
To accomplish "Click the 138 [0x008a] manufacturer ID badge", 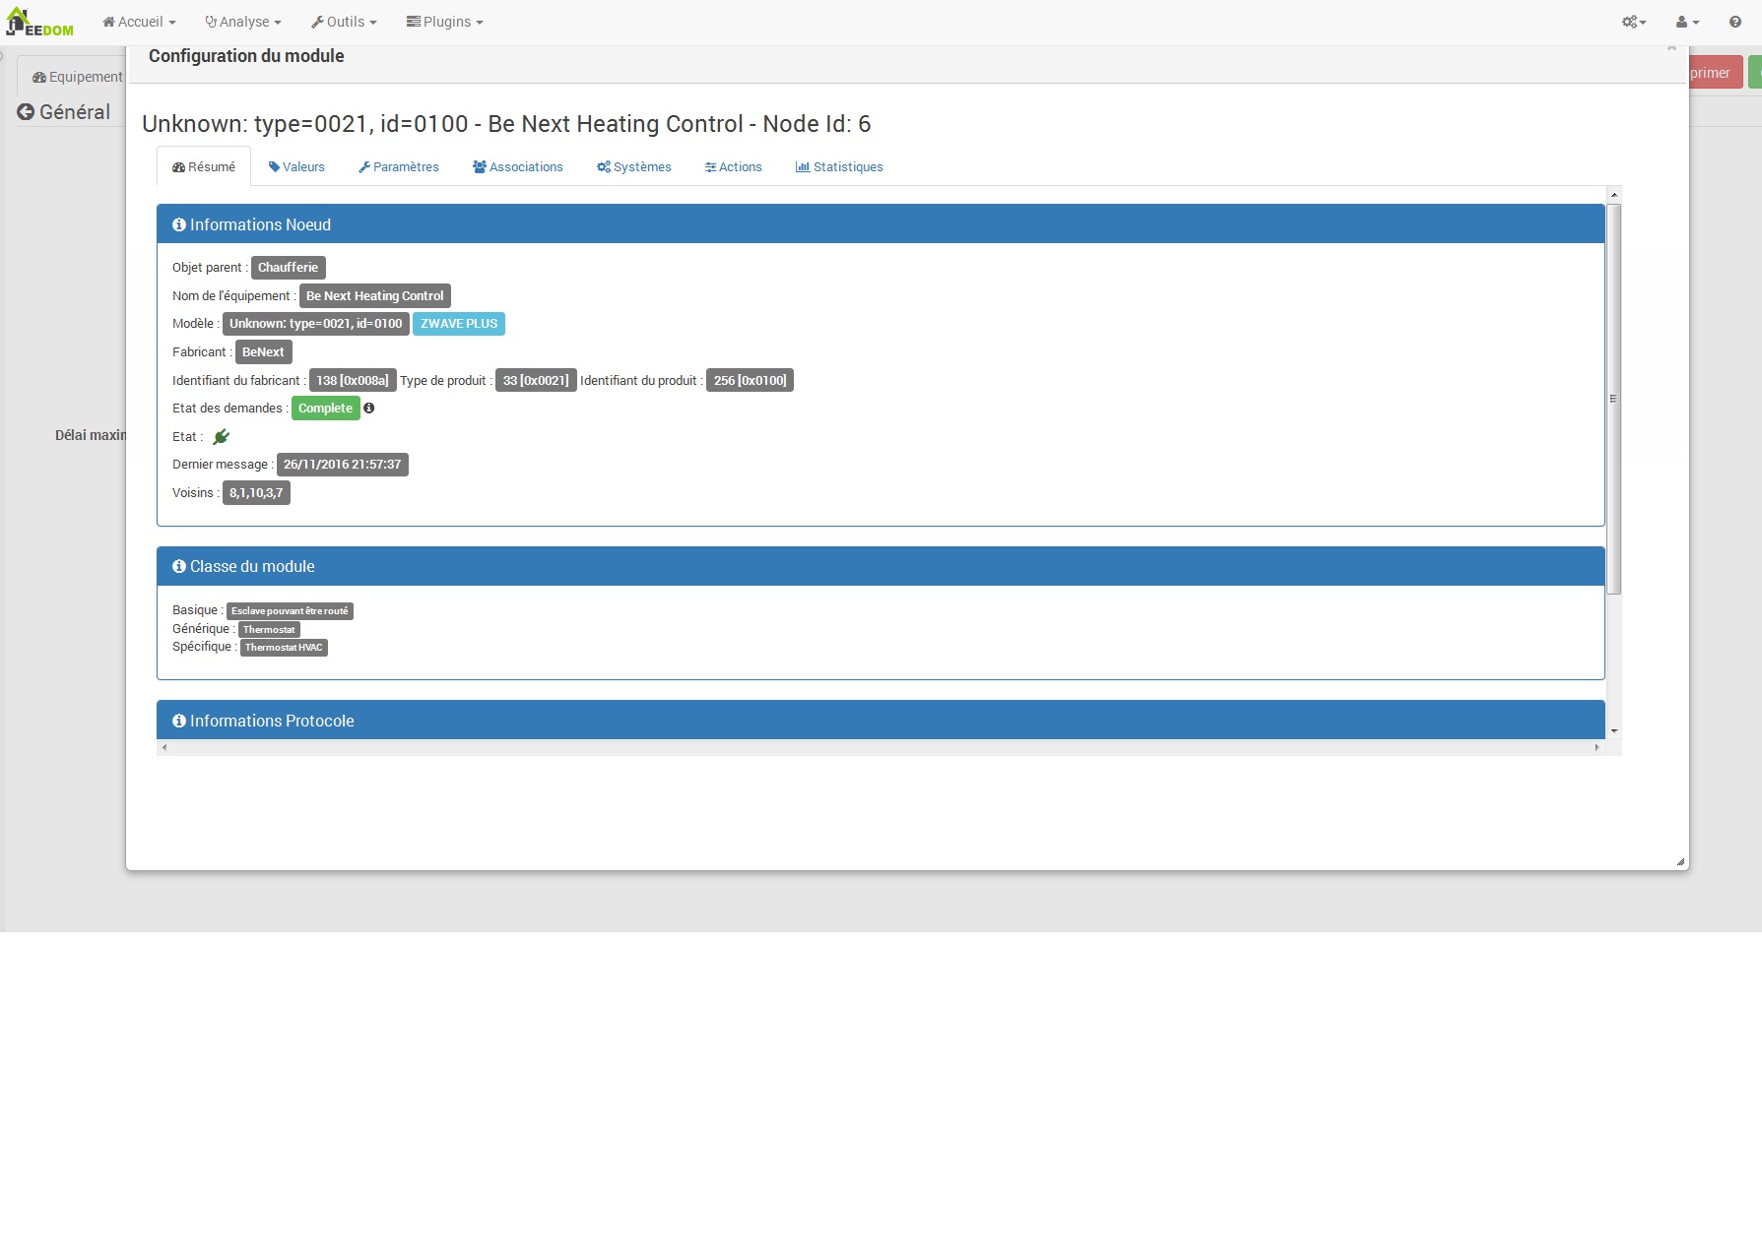I will (353, 380).
